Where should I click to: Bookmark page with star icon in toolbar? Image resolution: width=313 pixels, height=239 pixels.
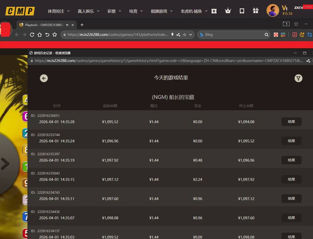tap(55, 35)
